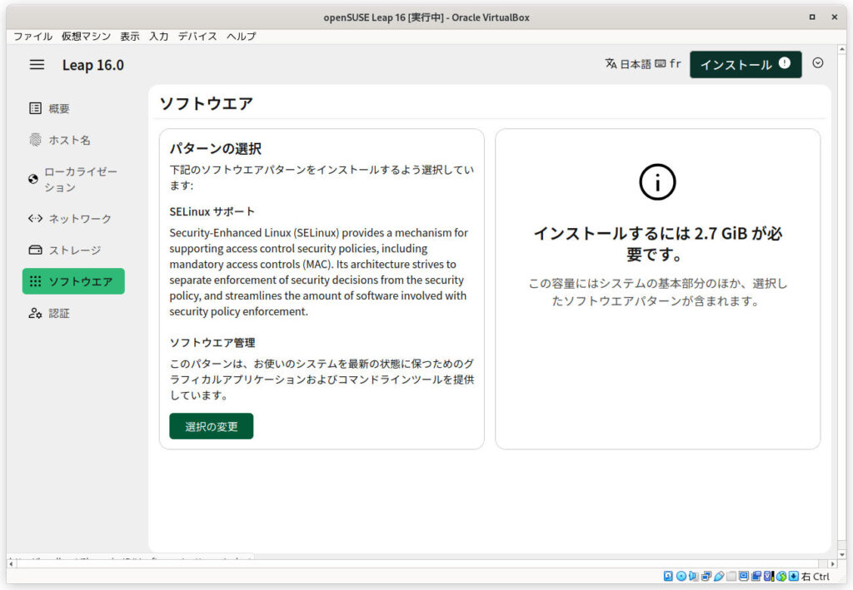Viewport: 853px width, 590px height.
Task: Click the virtualization CPU status icon
Action: [769, 576]
